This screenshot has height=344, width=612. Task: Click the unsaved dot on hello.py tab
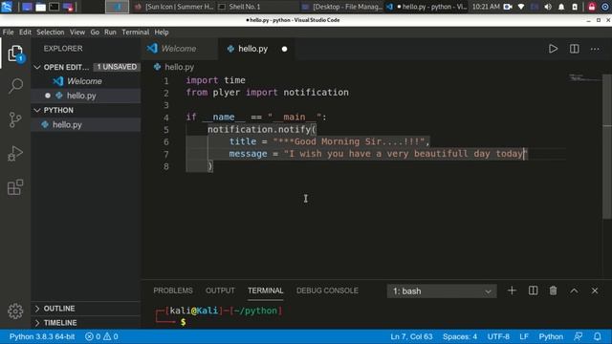[285, 49]
